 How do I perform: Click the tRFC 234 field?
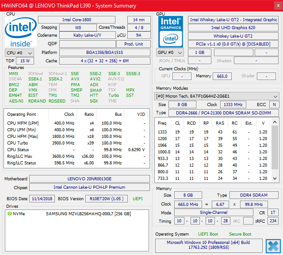click(273, 221)
